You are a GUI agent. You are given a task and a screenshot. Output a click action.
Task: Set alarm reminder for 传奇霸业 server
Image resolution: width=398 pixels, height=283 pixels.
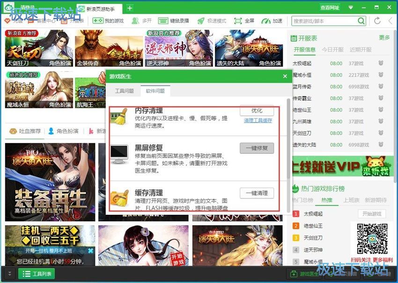tap(381, 98)
